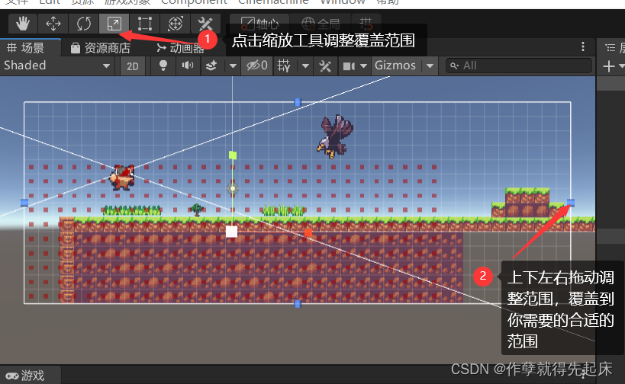
Task: Toggle scene audio speaker icon
Action: 187,66
